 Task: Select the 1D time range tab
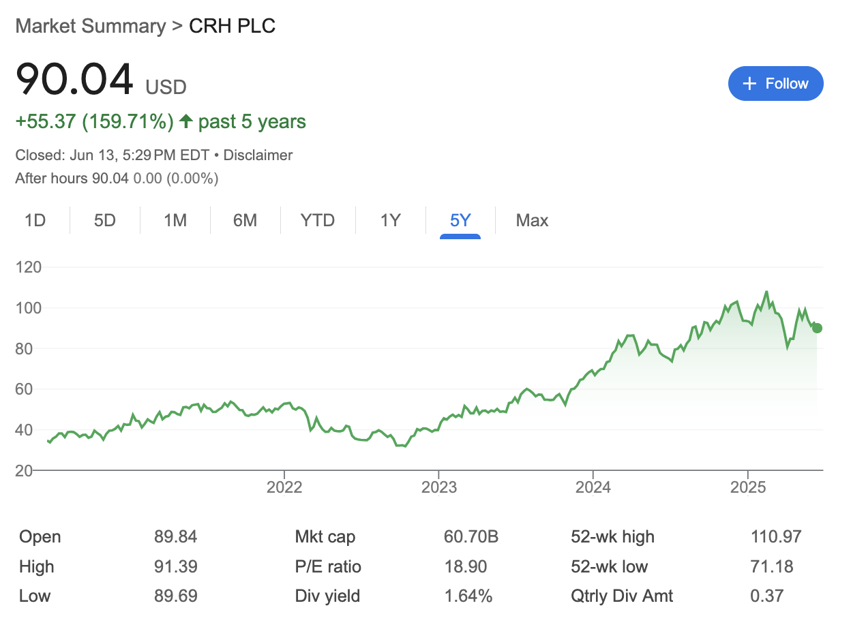pyautogui.click(x=35, y=220)
